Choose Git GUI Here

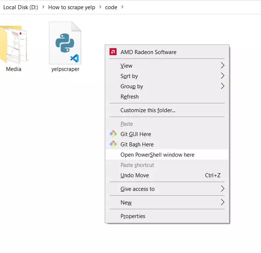point(167,134)
